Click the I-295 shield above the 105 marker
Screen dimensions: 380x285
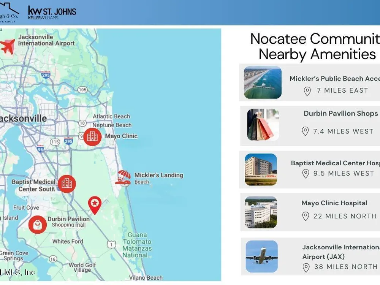click(46, 74)
